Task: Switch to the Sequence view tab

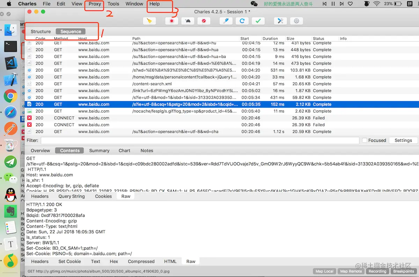Action: [x=71, y=31]
